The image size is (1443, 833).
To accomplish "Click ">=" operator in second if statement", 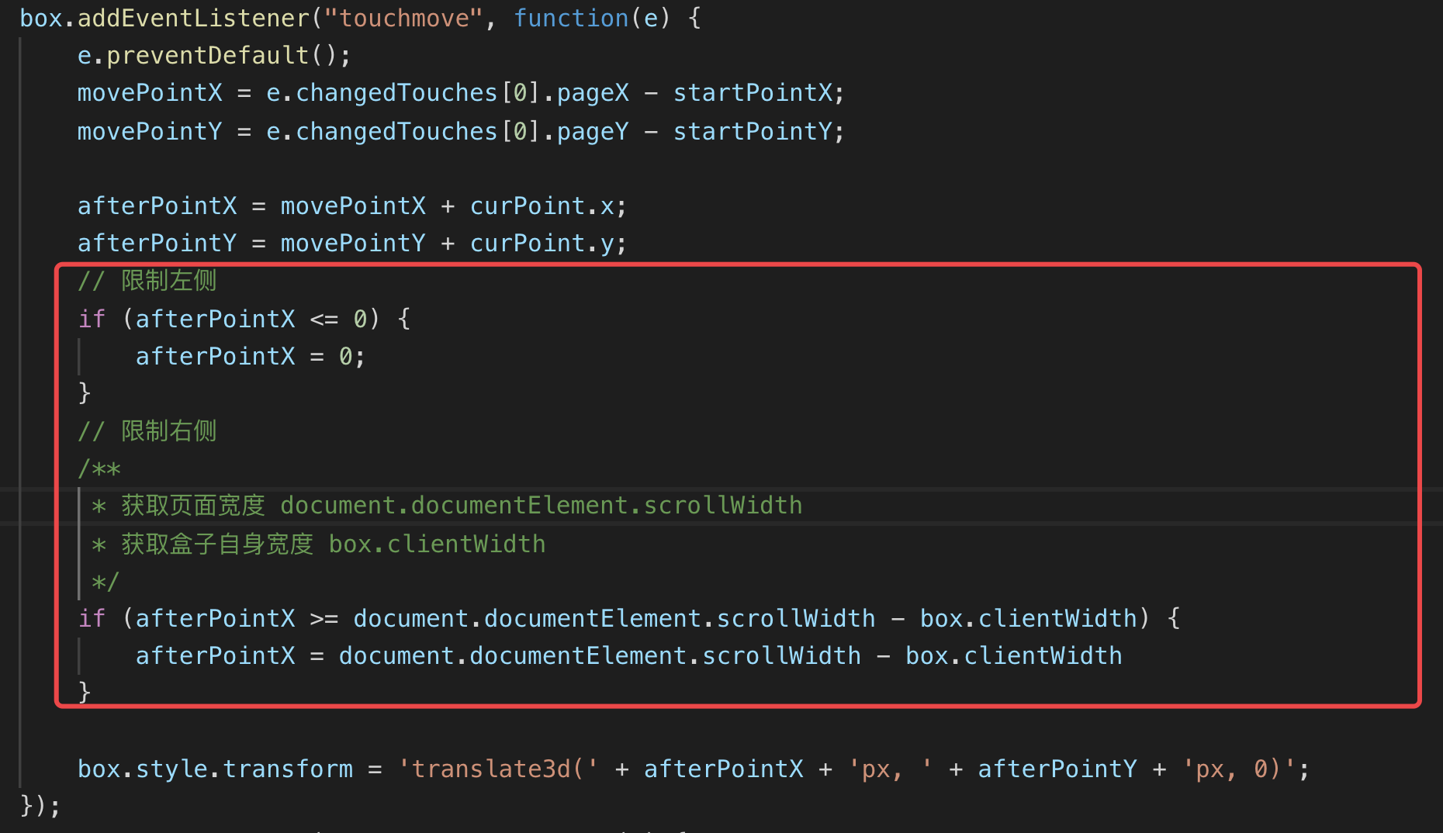I will (324, 619).
